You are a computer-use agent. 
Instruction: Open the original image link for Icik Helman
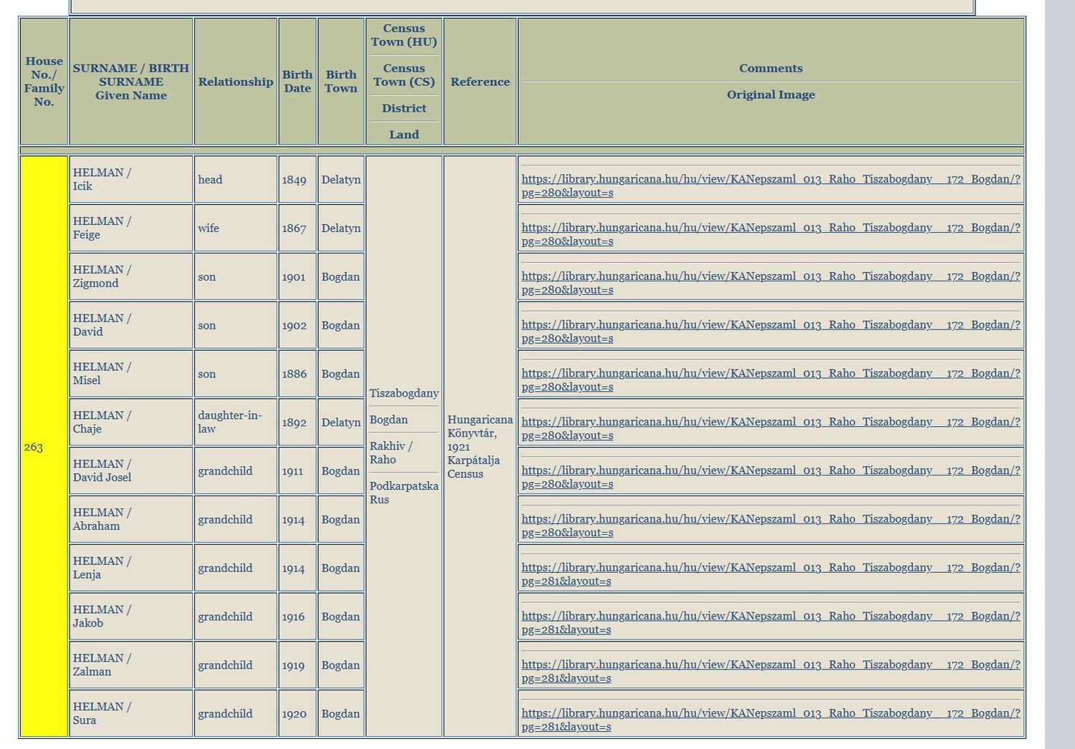point(770,186)
